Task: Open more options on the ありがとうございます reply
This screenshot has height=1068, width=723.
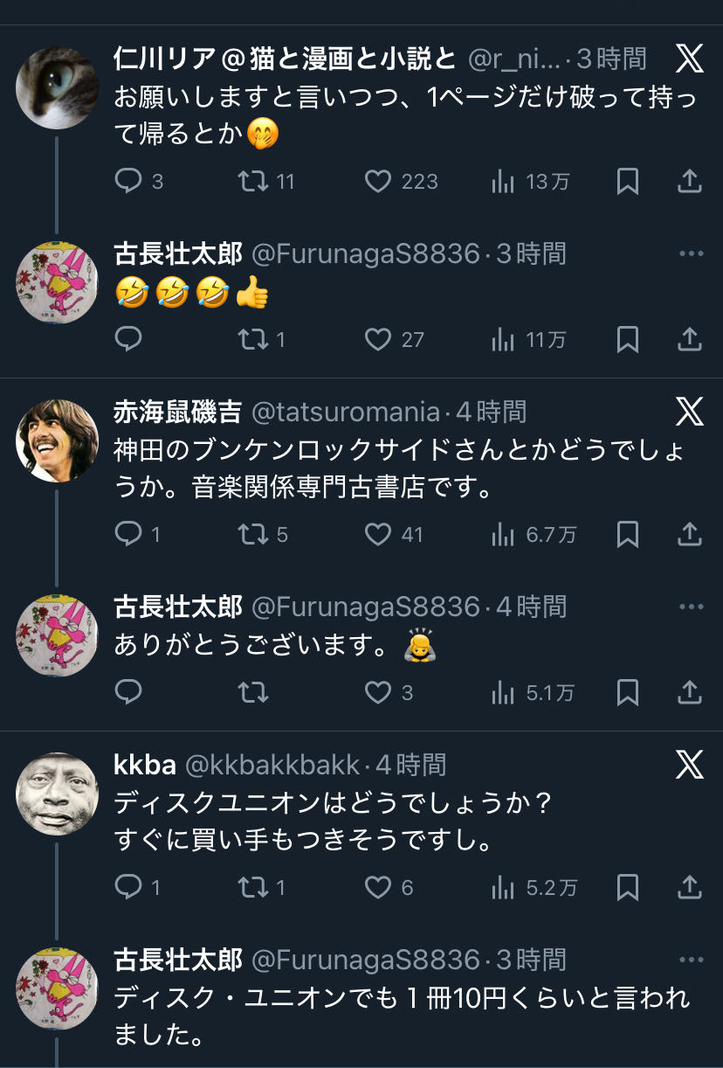Action: pos(691,607)
